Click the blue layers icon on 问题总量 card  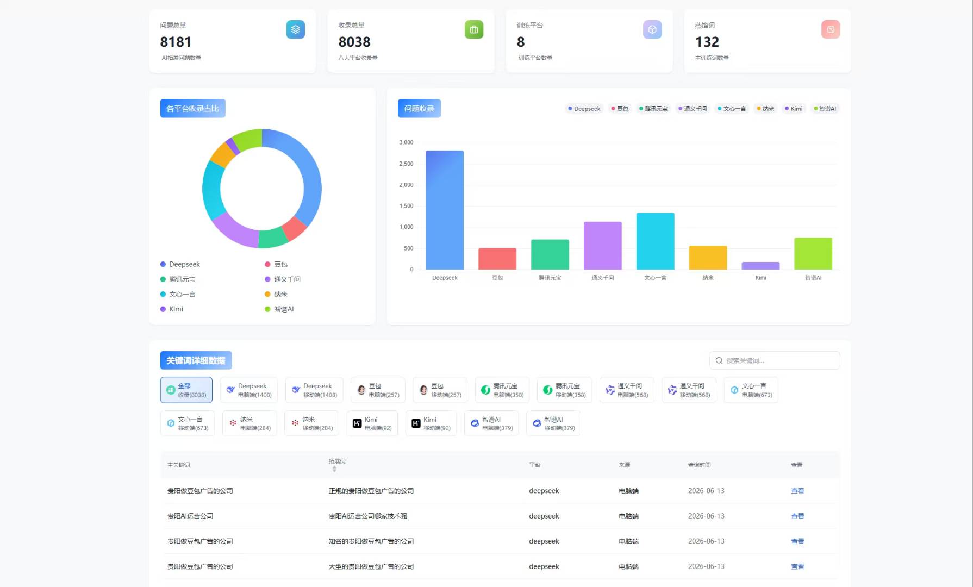tap(295, 29)
